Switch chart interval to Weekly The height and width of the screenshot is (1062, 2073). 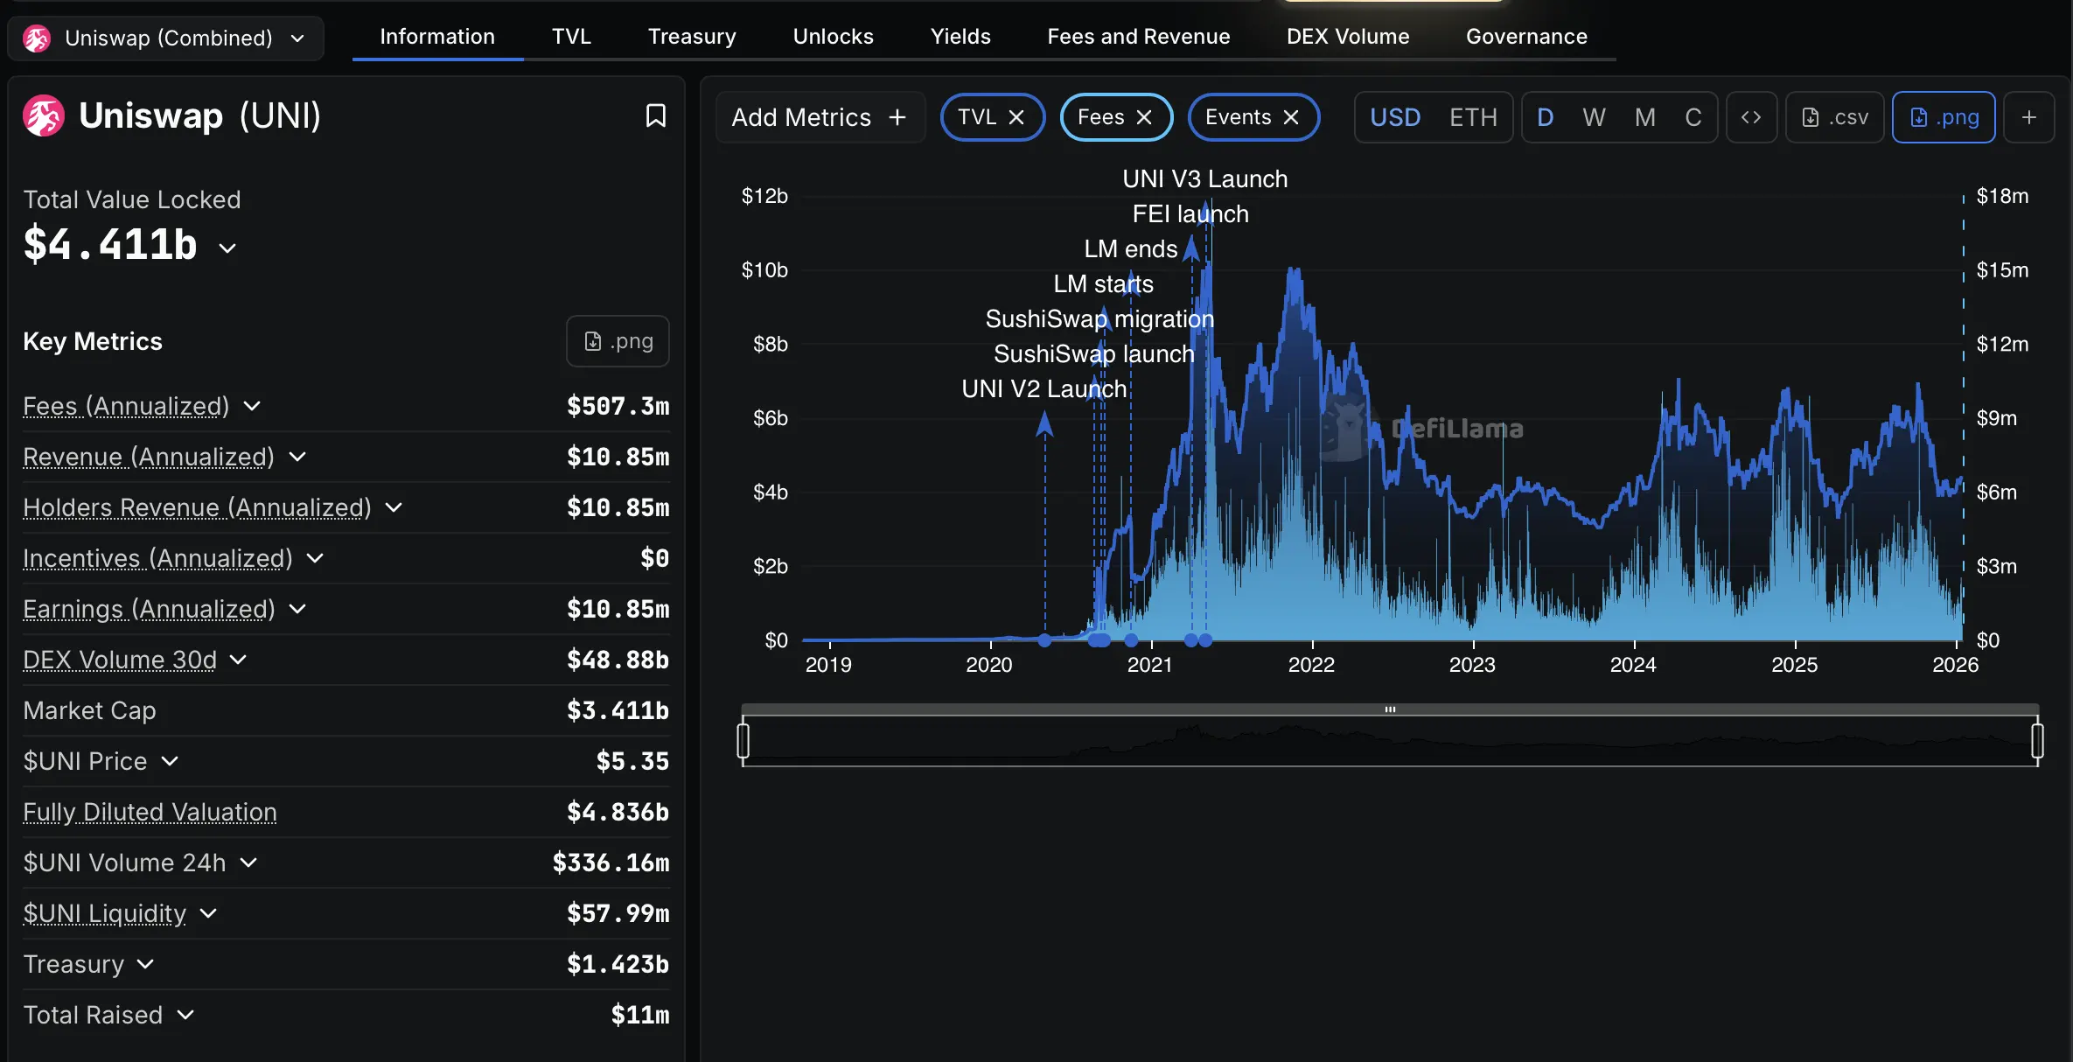pyautogui.click(x=1594, y=116)
